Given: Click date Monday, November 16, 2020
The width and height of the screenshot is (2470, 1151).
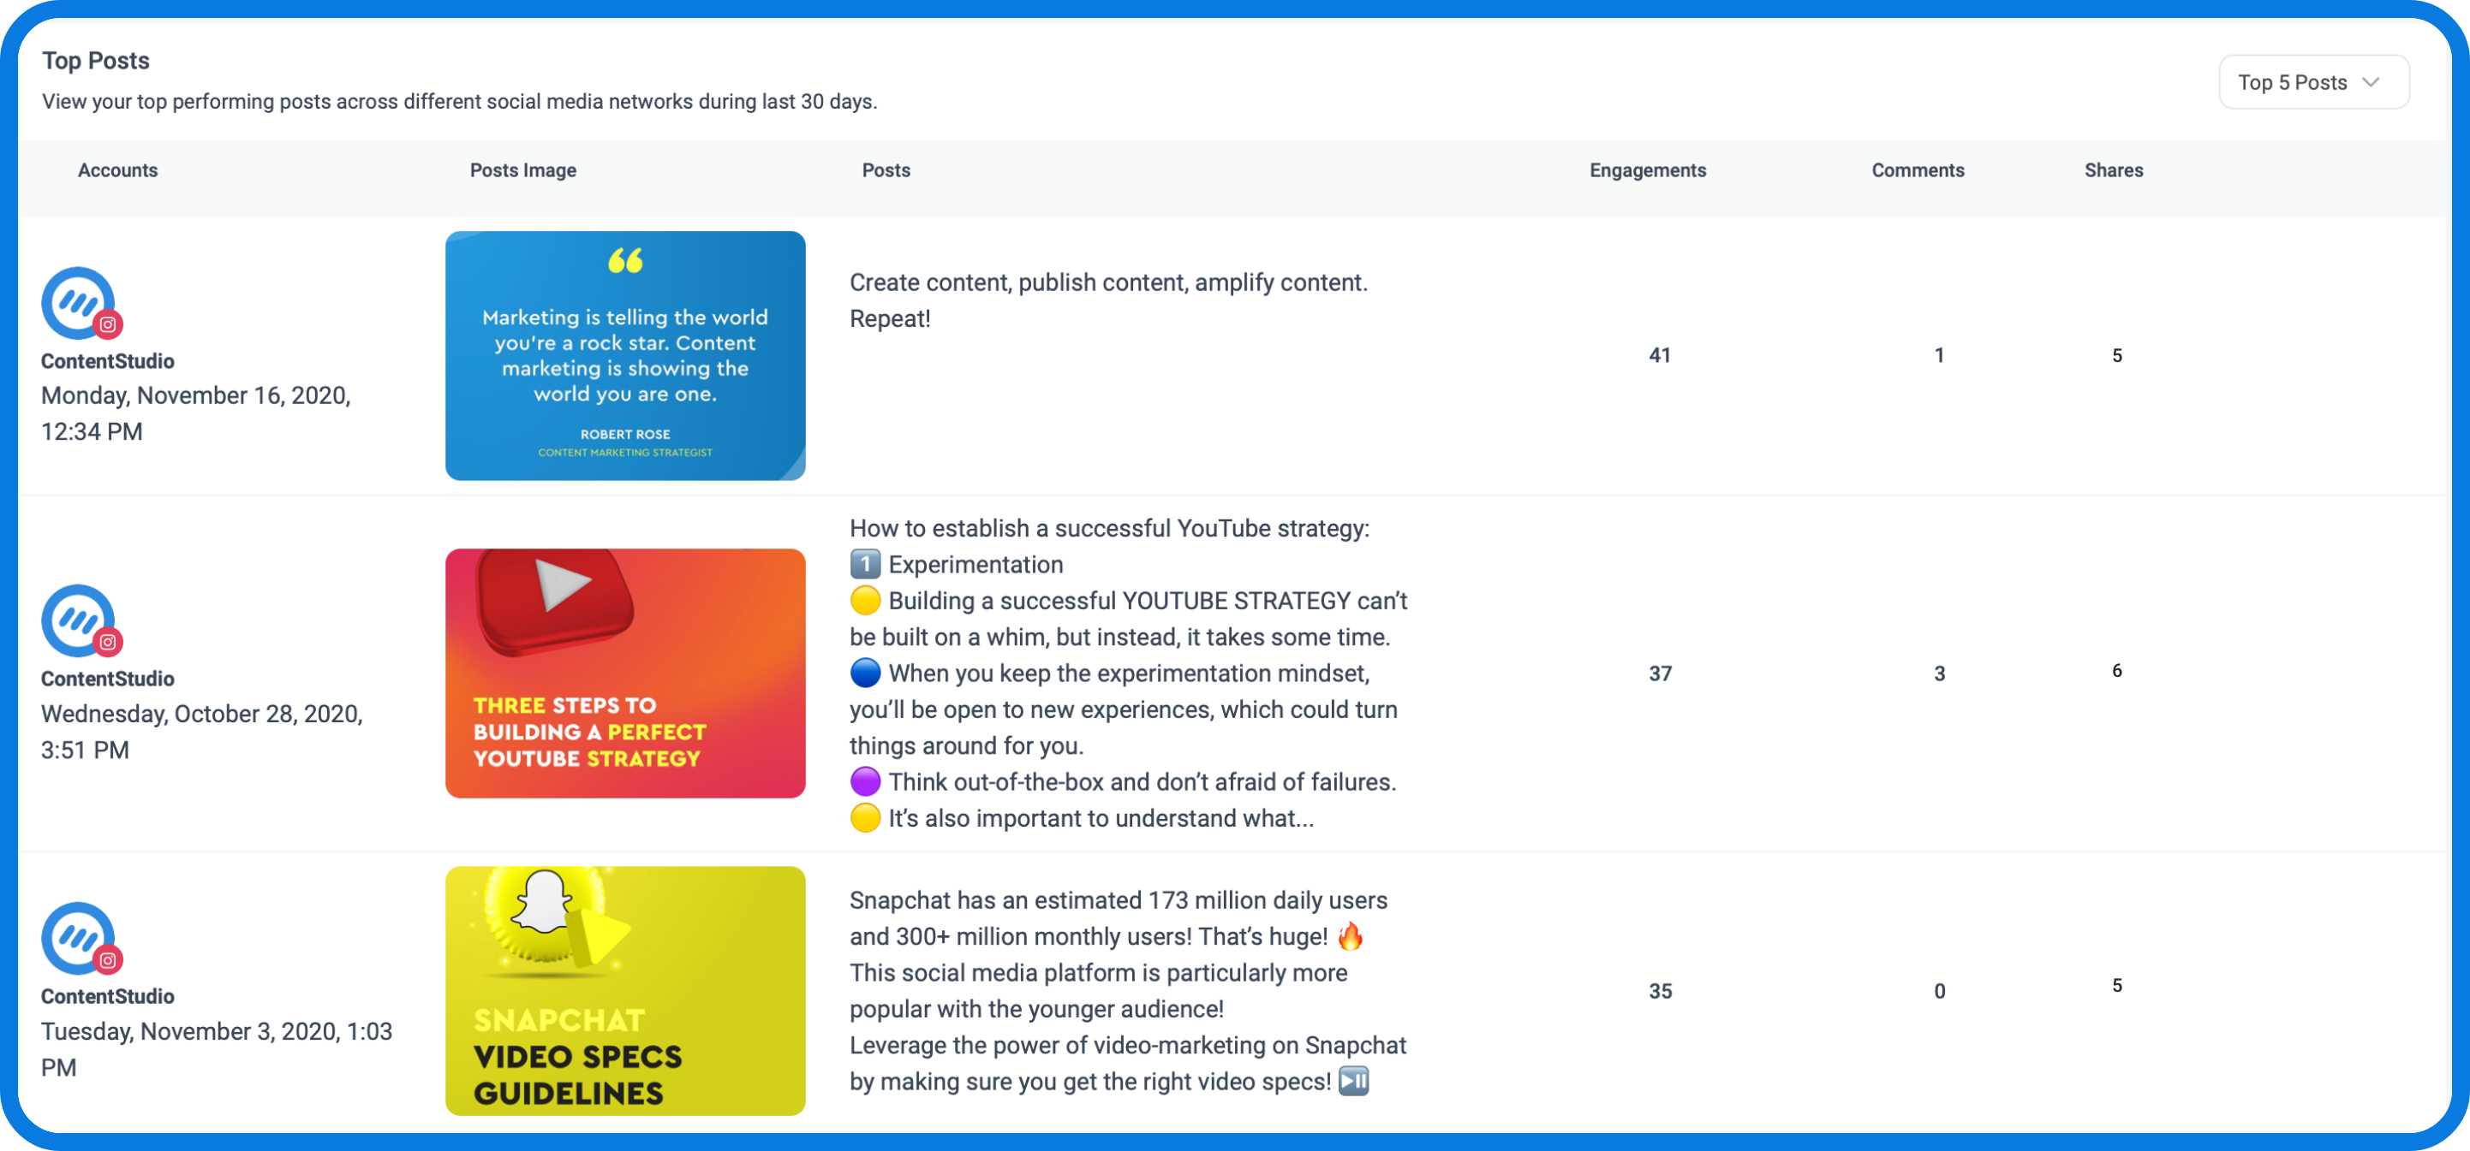Looking at the screenshot, I should 195,413.
